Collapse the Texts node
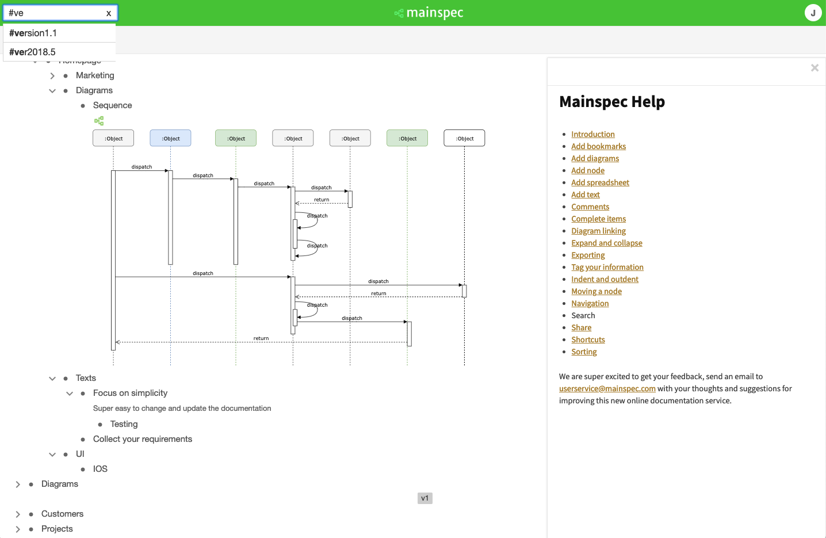 pos(52,378)
